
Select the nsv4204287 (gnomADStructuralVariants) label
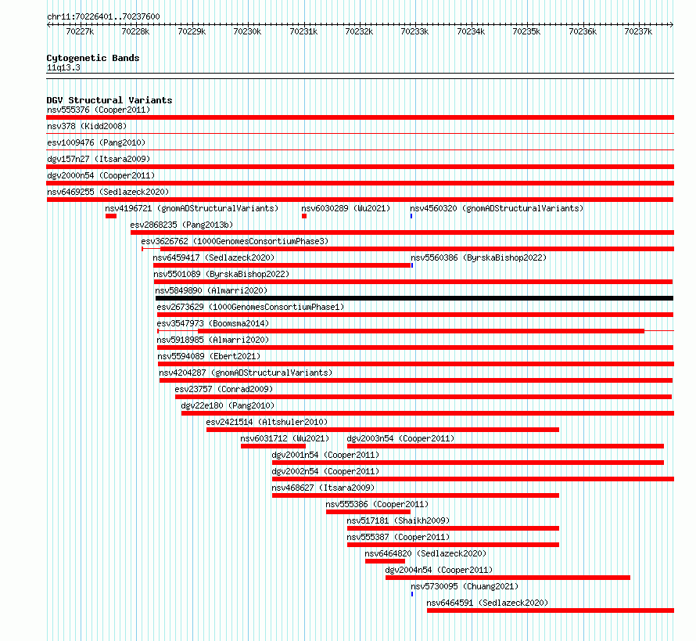coord(246,373)
